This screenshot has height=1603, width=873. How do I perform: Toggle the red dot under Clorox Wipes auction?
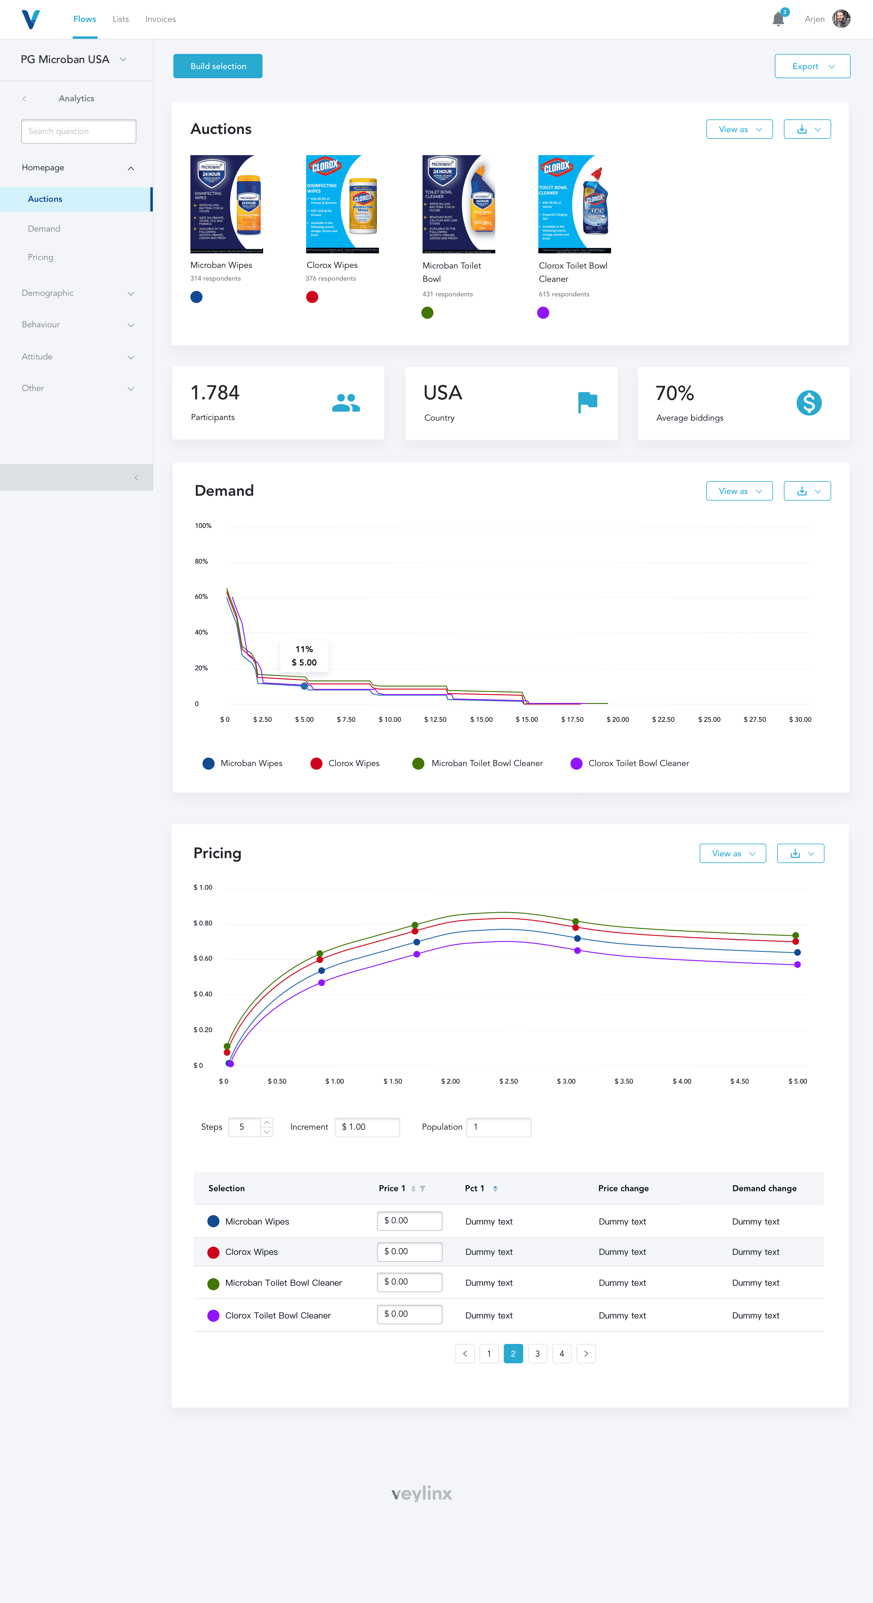312,297
